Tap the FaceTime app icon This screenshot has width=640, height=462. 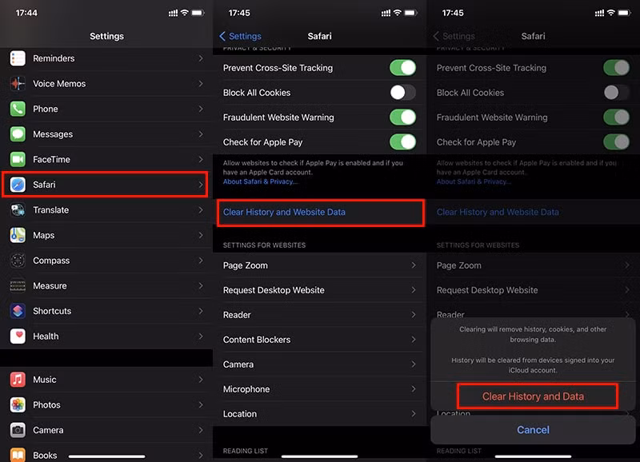pos(18,159)
